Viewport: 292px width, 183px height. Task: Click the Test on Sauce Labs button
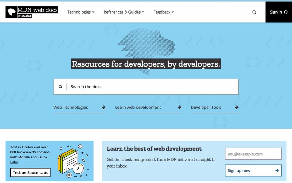pyautogui.click(x=30, y=172)
